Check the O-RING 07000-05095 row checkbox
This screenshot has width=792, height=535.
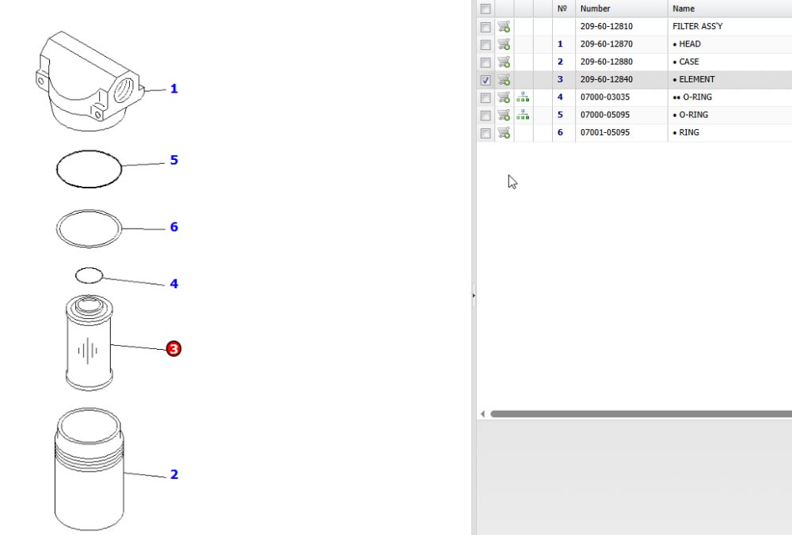coord(485,115)
